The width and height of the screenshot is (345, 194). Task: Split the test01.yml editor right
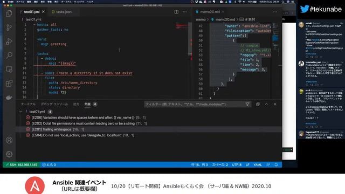tap(176, 12)
